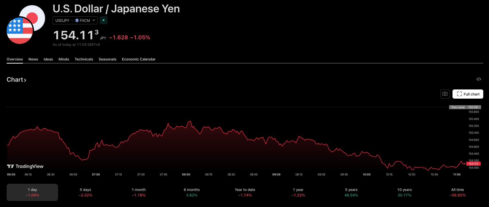Image resolution: width=489 pixels, height=207 pixels.
Task: Switch to the Overview tab
Action: 15,59
